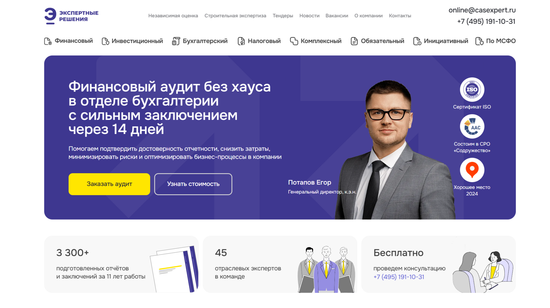The height and width of the screenshot is (308, 550).
Task: Click the Комплексный audit icon
Action: [x=294, y=41]
